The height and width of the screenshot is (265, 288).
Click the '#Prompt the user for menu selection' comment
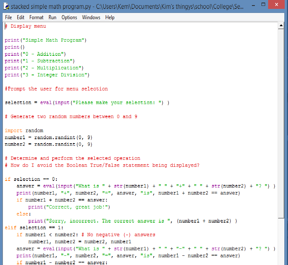pyautogui.click(x=56, y=89)
